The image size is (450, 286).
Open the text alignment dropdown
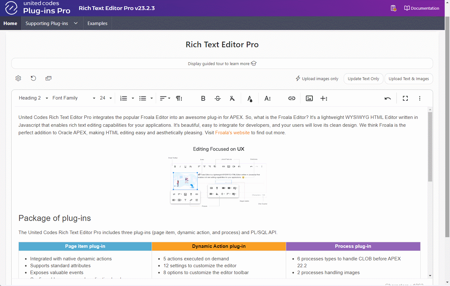click(165, 98)
